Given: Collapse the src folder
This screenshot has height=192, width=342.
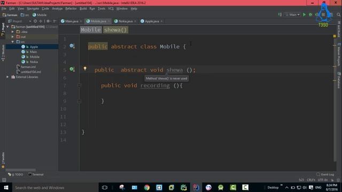Looking at the screenshot, I should click(13, 42).
